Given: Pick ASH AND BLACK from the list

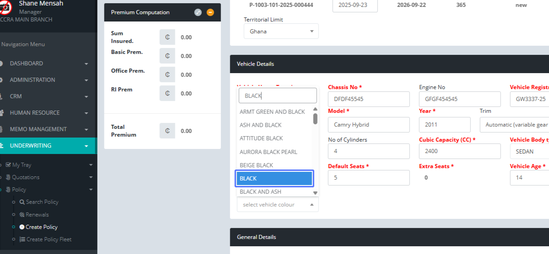Looking at the screenshot, I should click(261, 125).
